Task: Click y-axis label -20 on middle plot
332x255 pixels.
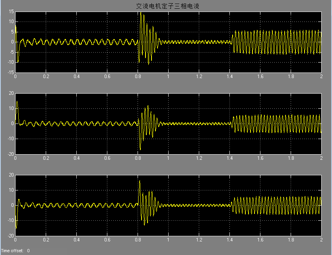Action: 11,154
